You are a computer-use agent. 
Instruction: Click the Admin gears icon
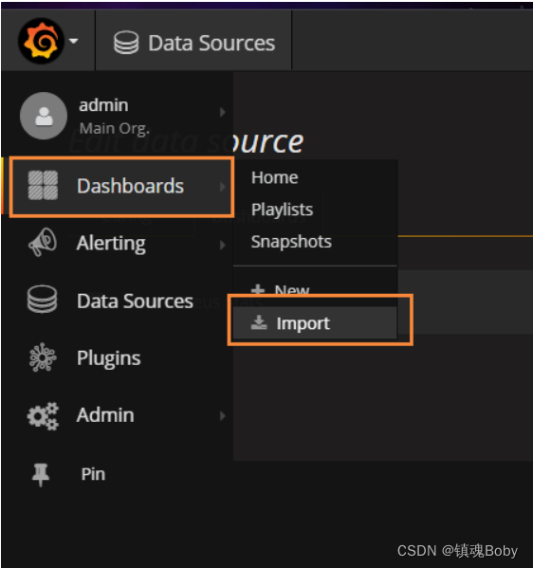point(43,416)
